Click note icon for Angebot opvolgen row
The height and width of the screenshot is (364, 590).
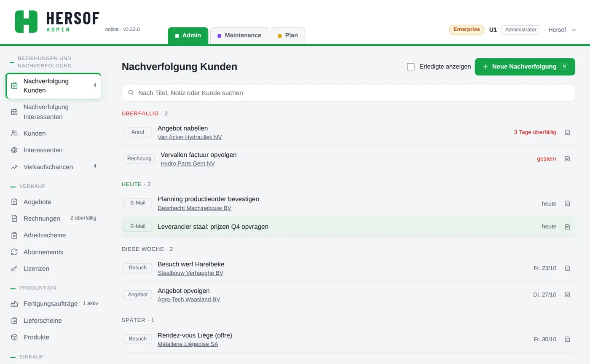click(568, 294)
